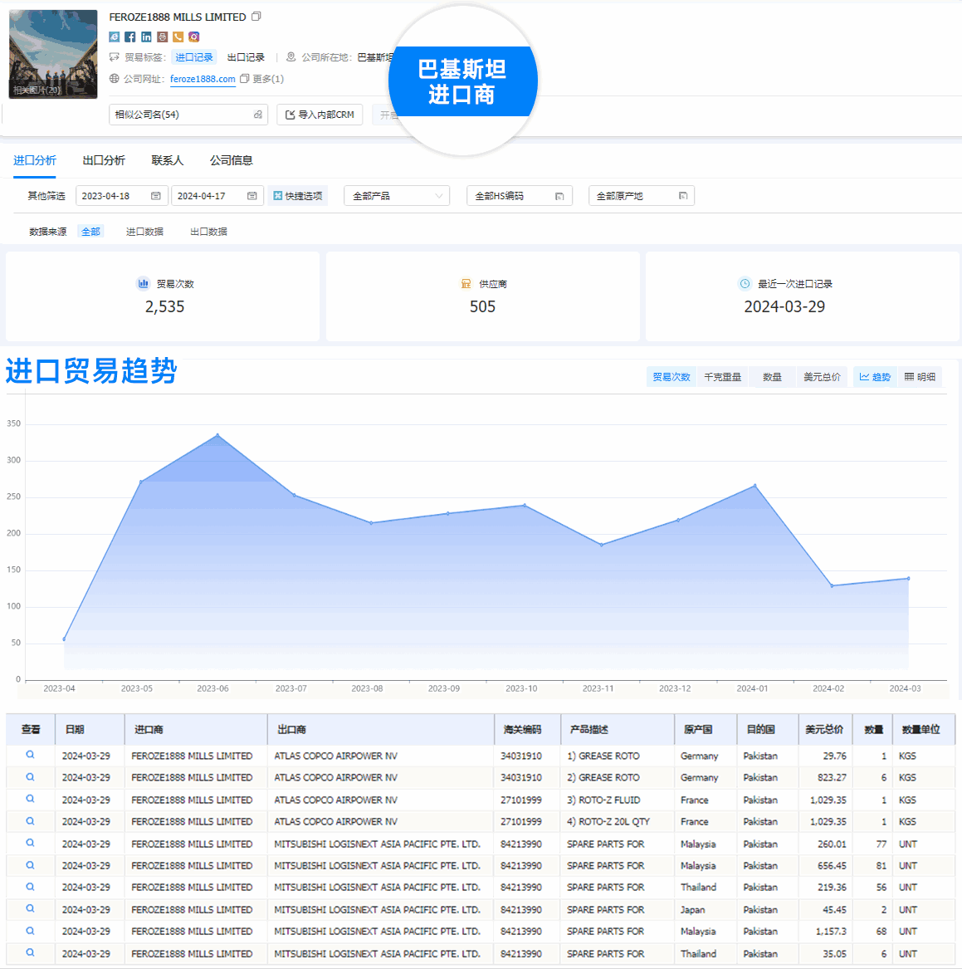Copy the company name using the copy icon
The width and height of the screenshot is (962, 969).
pos(255,17)
